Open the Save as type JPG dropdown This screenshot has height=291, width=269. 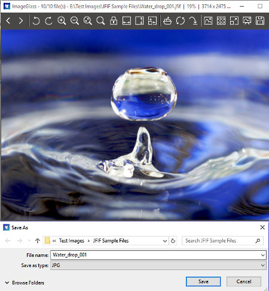click(158, 265)
